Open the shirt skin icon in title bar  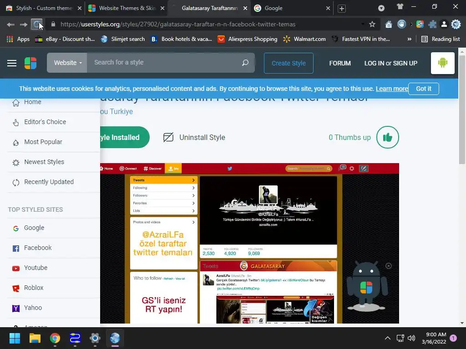coord(400,6)
